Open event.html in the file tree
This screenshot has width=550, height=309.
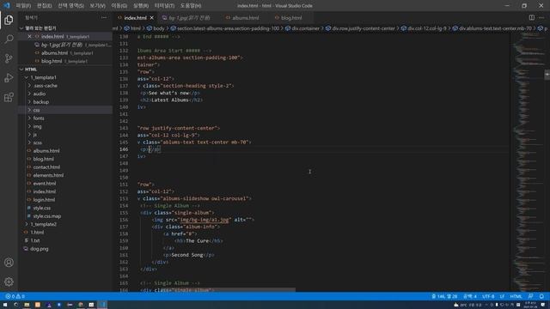45,184
